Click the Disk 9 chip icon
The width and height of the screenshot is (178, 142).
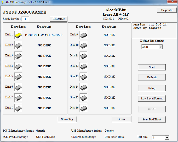coord(83,35)
